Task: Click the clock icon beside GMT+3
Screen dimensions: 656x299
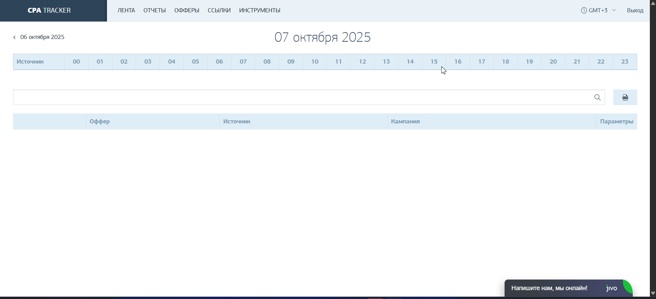Action: point(584,11)
